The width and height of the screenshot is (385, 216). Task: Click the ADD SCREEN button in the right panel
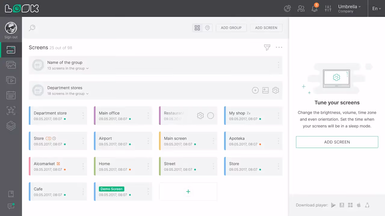coord(337,142)
